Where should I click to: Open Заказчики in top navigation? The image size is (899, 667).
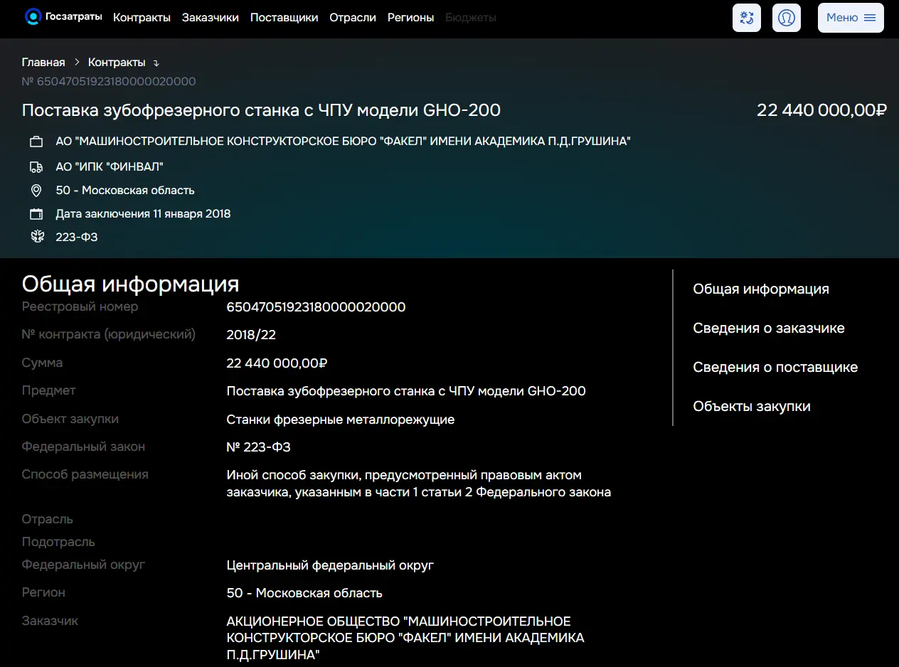(211, 18)
